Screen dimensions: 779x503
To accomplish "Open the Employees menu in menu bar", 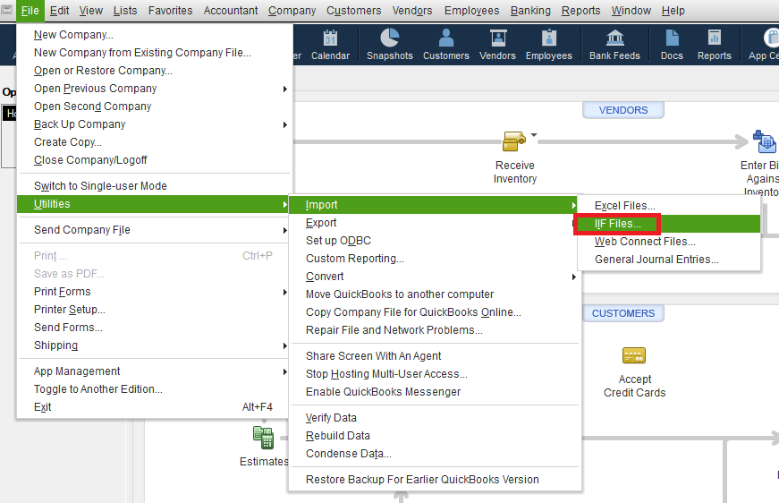I will 471,11.
